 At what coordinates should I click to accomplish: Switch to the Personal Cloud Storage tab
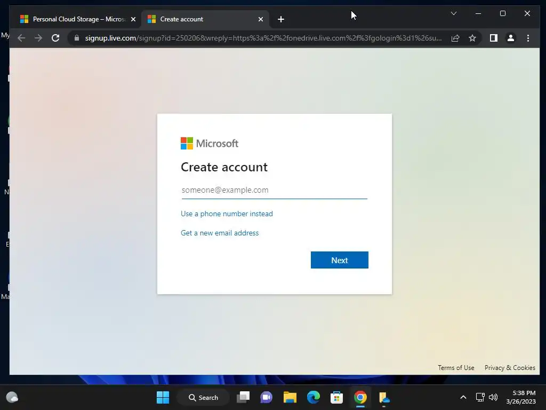79,19
